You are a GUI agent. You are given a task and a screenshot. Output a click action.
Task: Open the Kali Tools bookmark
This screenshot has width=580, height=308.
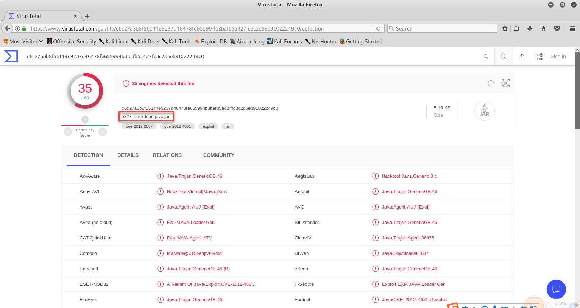pos(177,42)
